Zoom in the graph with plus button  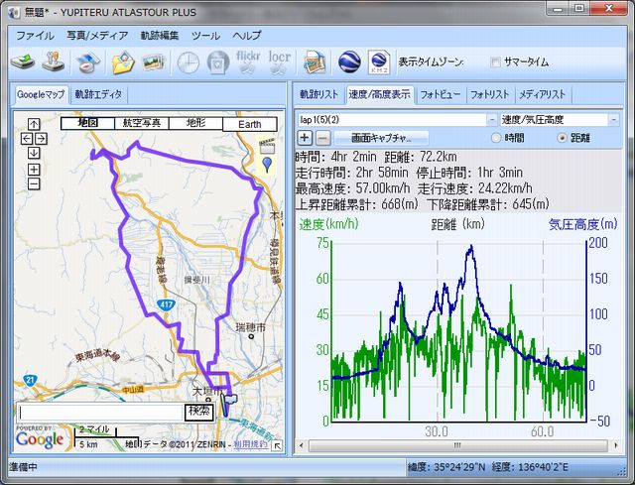(x=305, y=138)
